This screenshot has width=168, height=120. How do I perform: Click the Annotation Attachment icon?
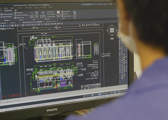[x=43, y=14]
